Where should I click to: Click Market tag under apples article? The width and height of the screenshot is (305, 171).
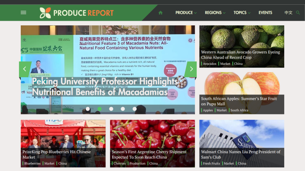[221, 110]
